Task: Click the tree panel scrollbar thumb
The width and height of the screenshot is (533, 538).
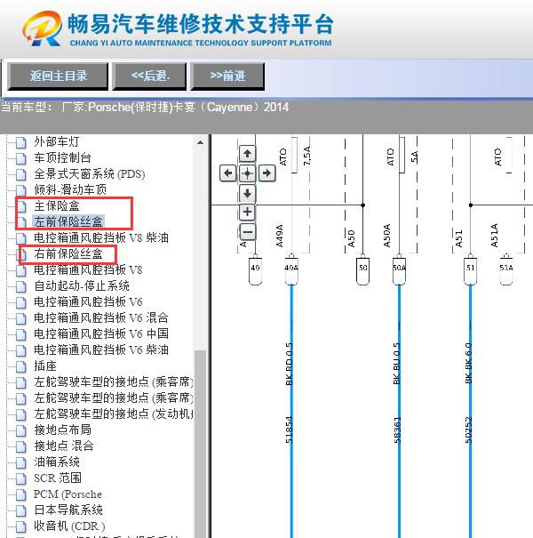Action: [x=200, y=443]
